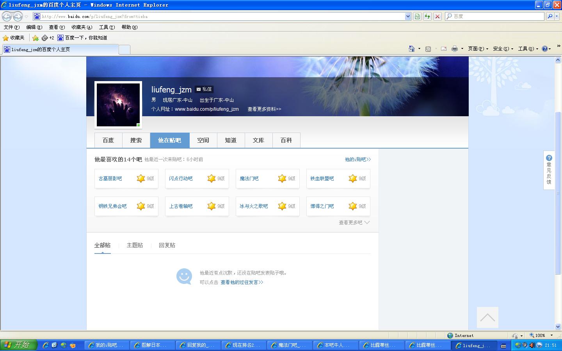The height and width of the screenshot is (351, 562).
Task: Click the 查看他的过往发言>> link
Action: [242, 282]
